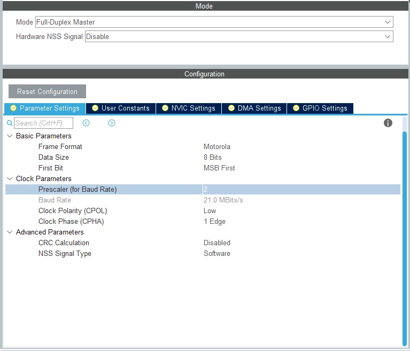This screenshot has width=410, height=351.
Task: Switch to Parameter Settings tab
Action: (45, 108)
